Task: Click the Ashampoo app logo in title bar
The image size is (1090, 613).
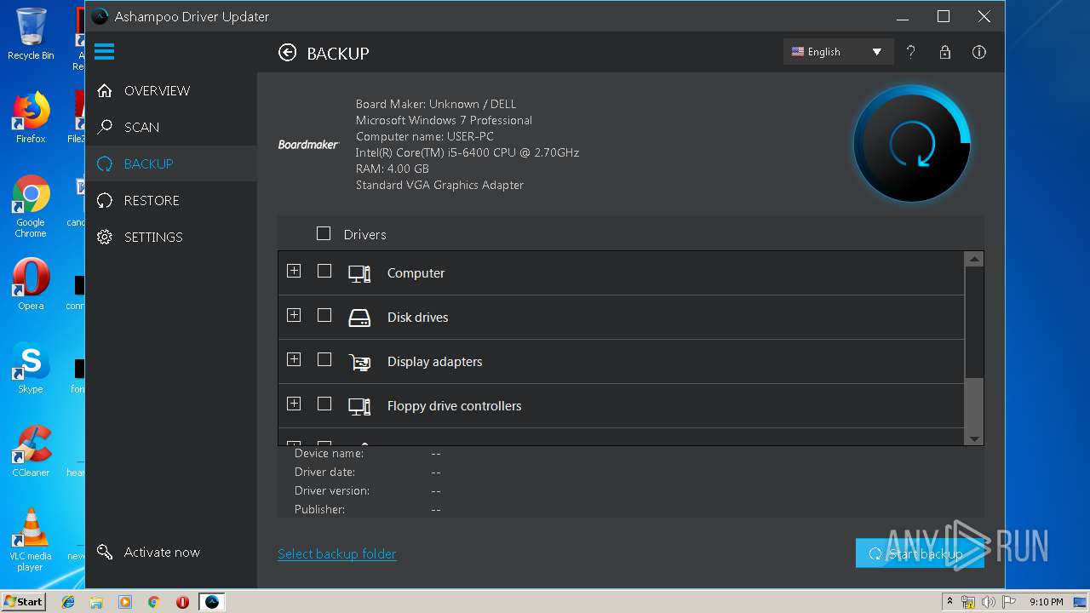Action: (100, 16)
